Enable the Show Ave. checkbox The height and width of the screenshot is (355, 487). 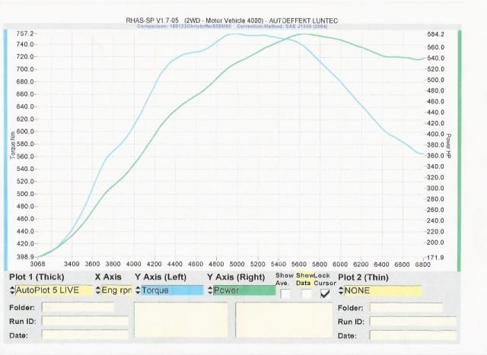point(285,293)
